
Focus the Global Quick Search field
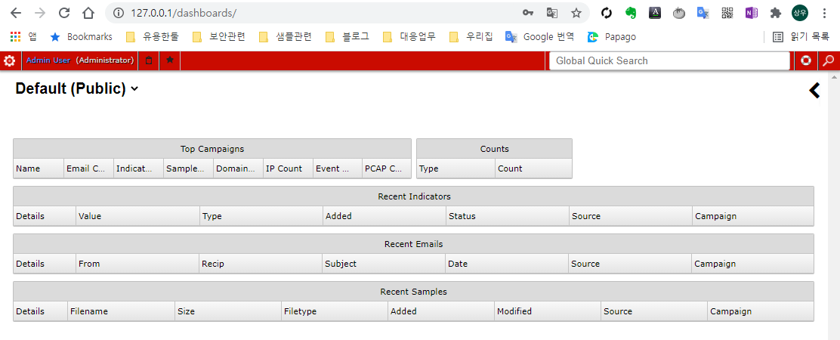click(669, 61)
